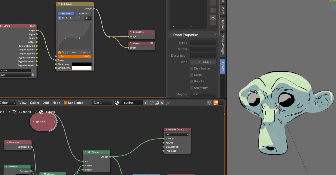Click the upload arrow icon in GScatter panel
The width and height of the screenshot is (336, 175).
[213, 22]
